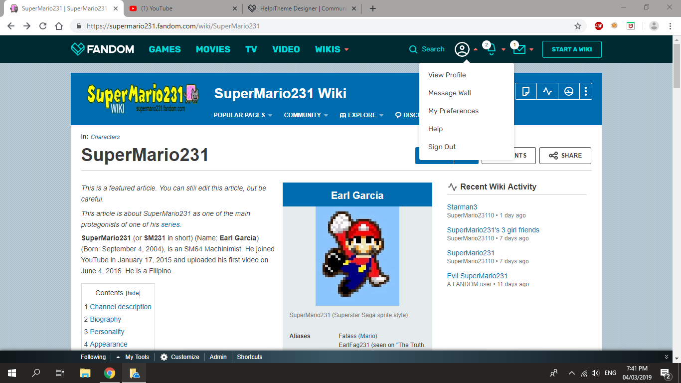The image size is (681, 383).
Task: Open Evil SuperMario231 activity link
Action: point(477,276)
